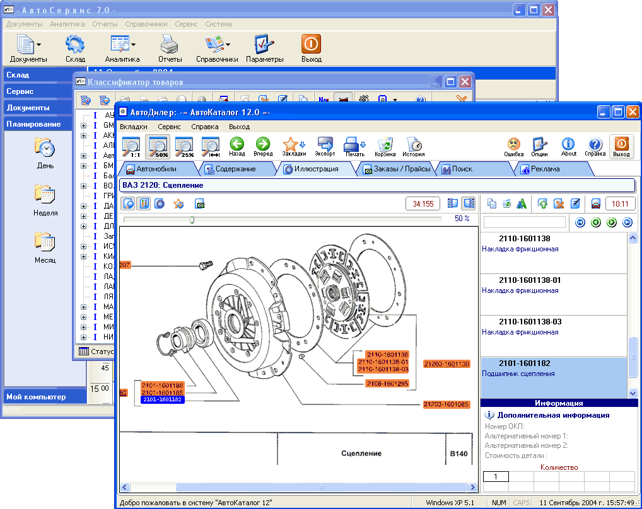
Task: Switch to the Заказы / Прайсы tab
Action: pyautogui.click(x=397, y=169)
